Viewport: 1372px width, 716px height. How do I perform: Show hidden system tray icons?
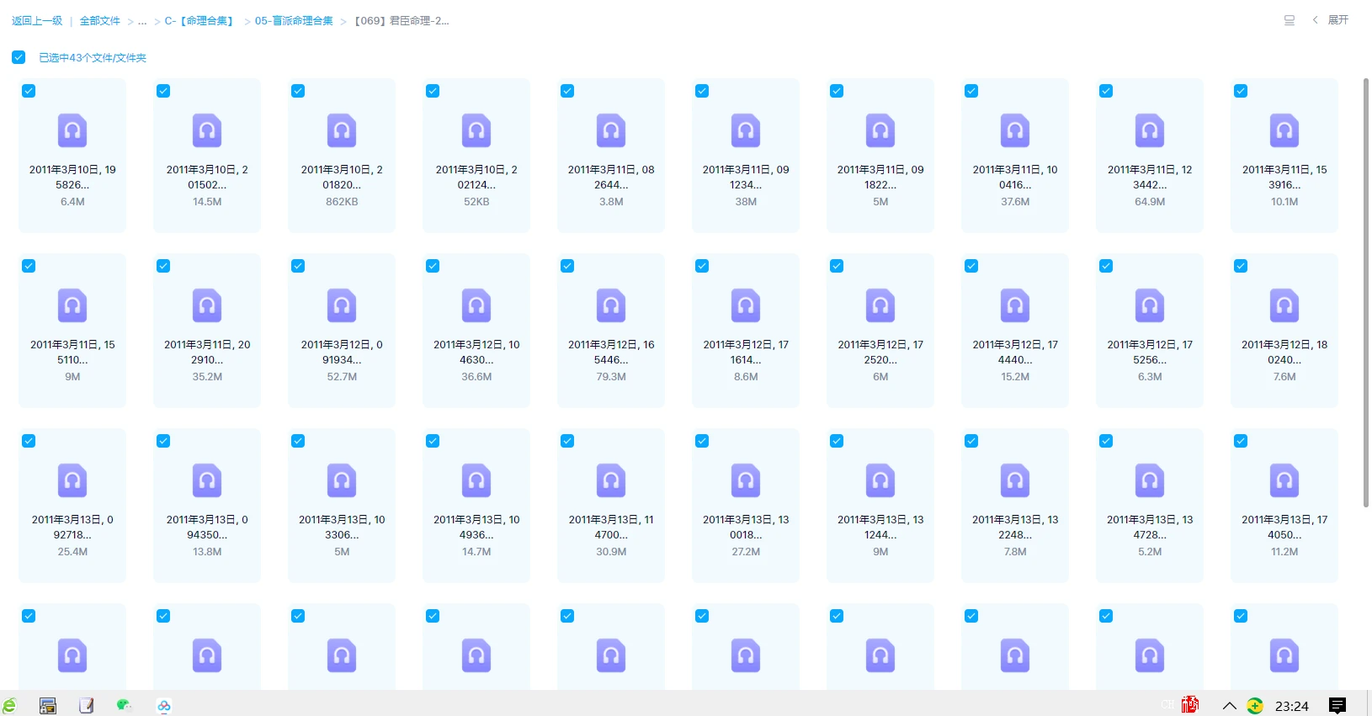1229,706
